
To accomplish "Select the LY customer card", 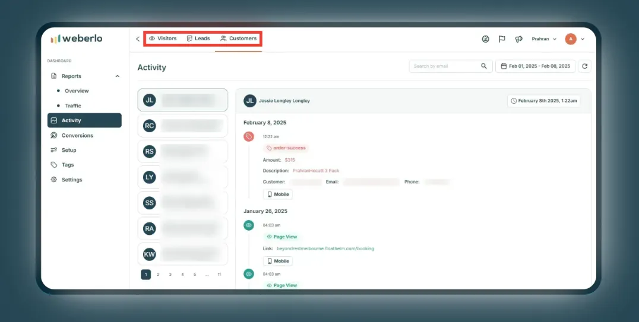I will [182, 177].
